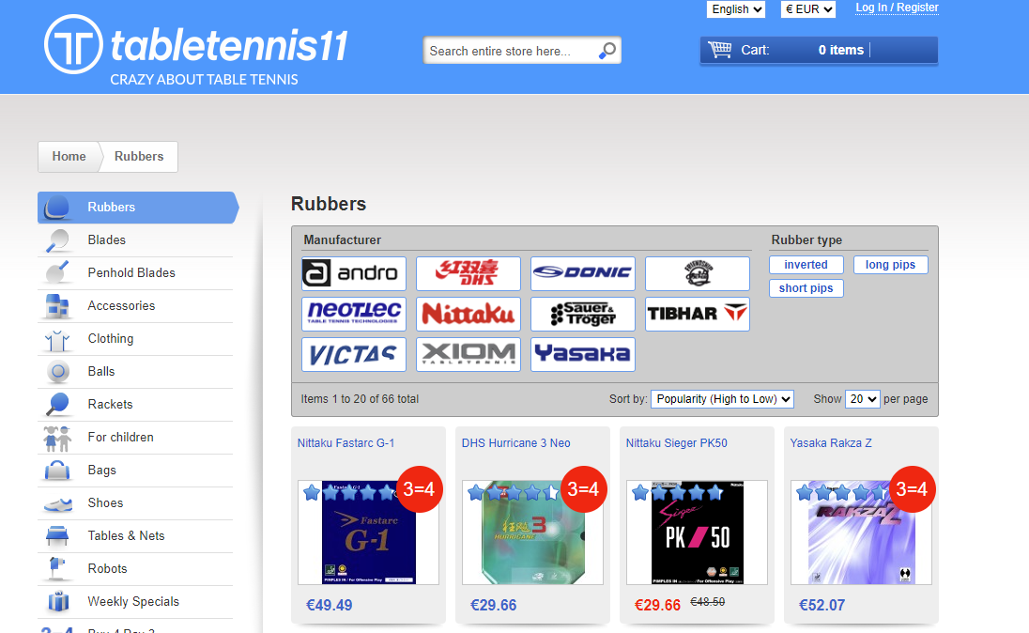Open DHS Hurricane 3 Neo product link
The height and width of the screenshot is (633, 1029).
[x=515, y=443]
